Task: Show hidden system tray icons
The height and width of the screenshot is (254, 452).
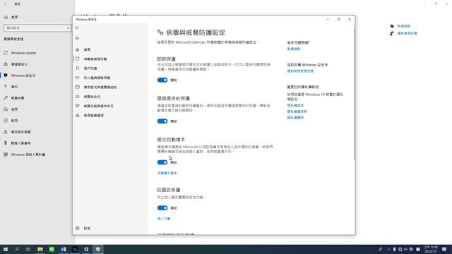Action: (388, 249)
